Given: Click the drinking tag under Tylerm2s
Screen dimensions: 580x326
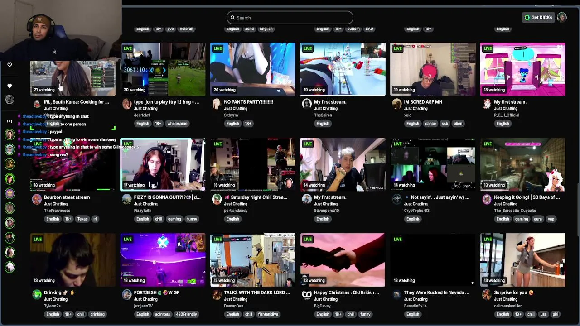Looking at the screenshot, I should [97, 314].
